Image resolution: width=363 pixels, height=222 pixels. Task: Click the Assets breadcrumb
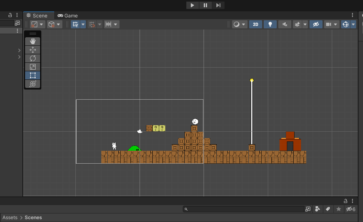10,218
